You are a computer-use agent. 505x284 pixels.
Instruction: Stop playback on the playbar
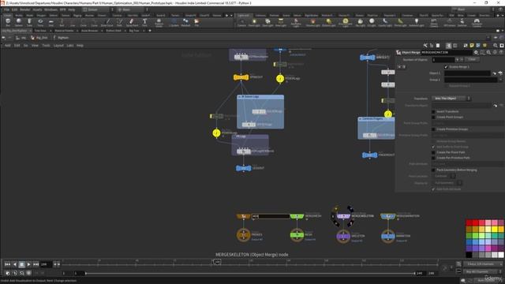coord(21,264)
